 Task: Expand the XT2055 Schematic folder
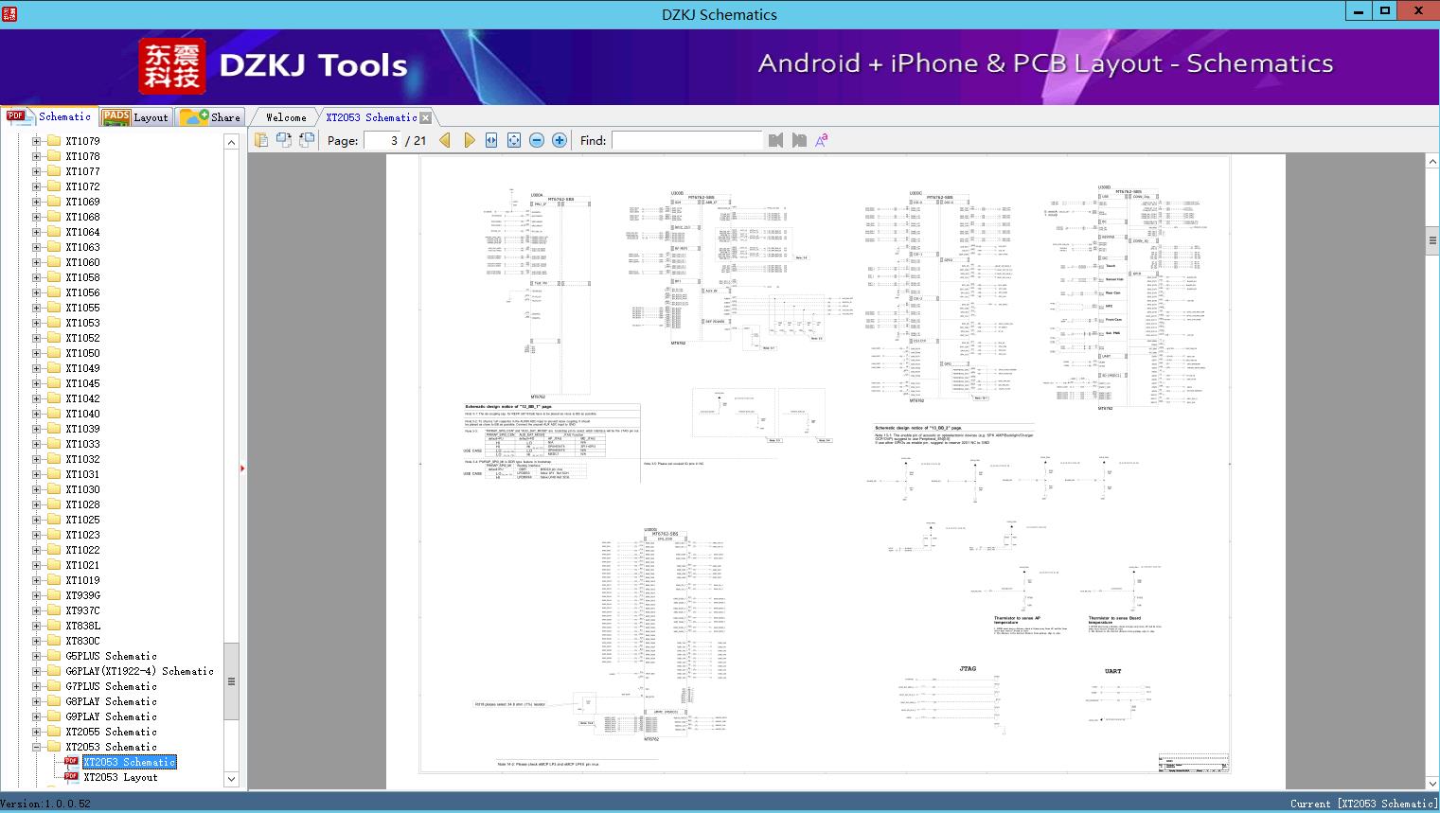37,732
